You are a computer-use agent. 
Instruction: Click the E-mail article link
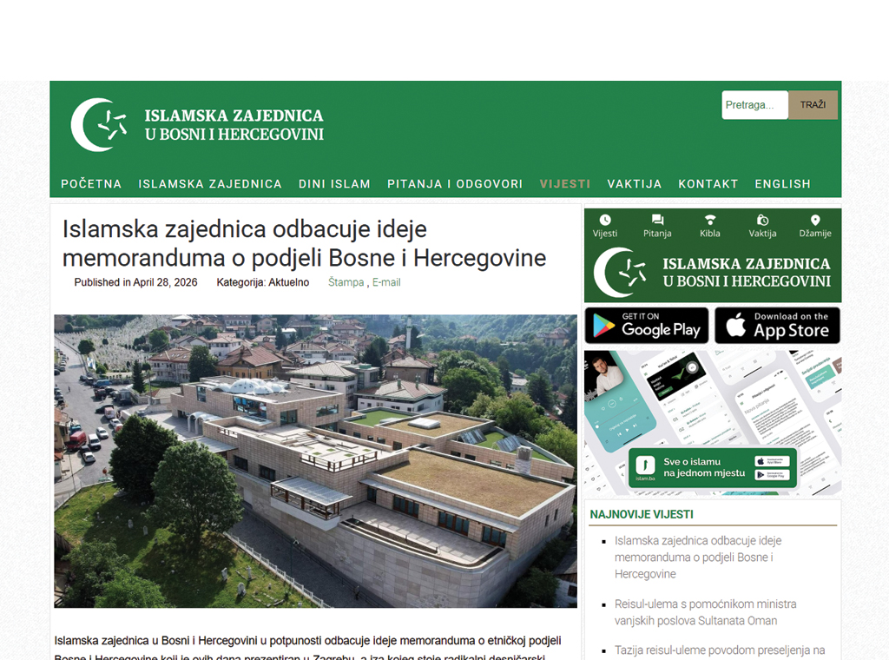pos(386,282)
